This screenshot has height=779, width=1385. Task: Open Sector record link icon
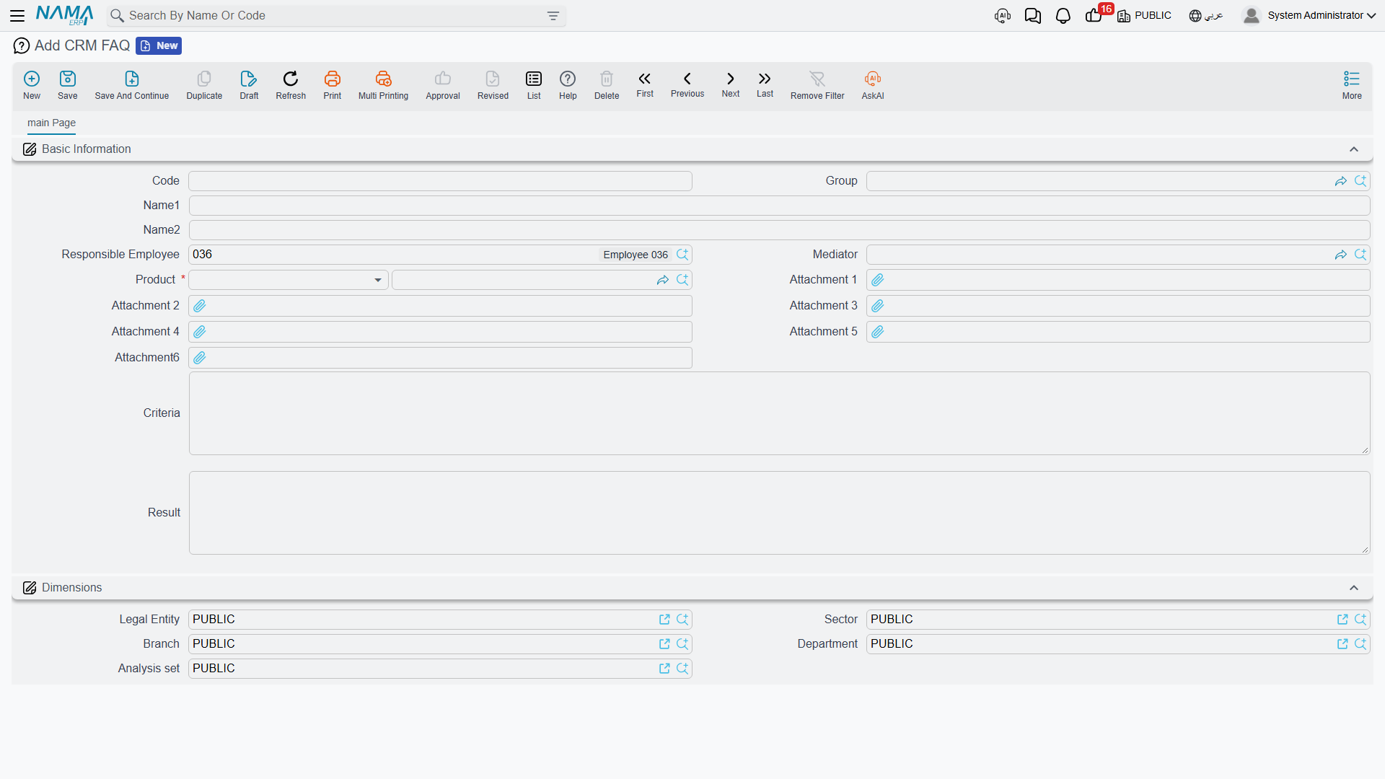1342,620
